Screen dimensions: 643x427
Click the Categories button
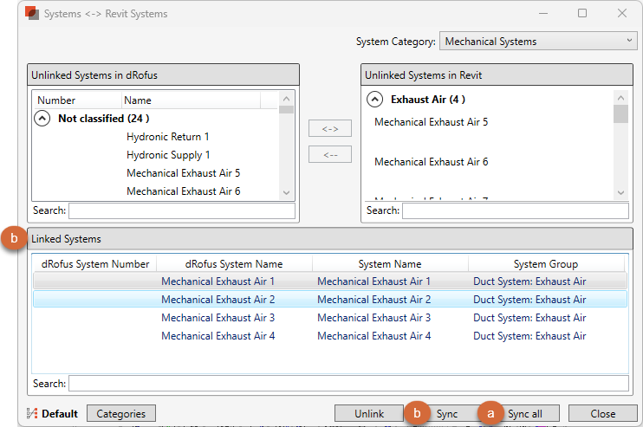120,414
